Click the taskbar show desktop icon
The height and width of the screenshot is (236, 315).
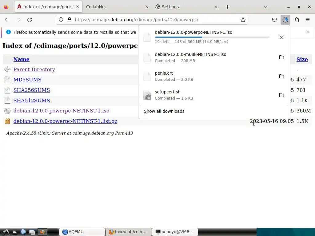point(32,232)
